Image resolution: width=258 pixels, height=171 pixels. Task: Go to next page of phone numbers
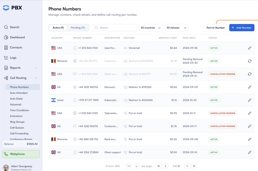(x=187, y=166)
